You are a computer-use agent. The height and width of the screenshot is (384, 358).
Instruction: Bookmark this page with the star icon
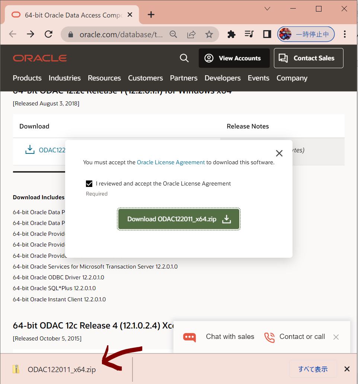(209, 34)
